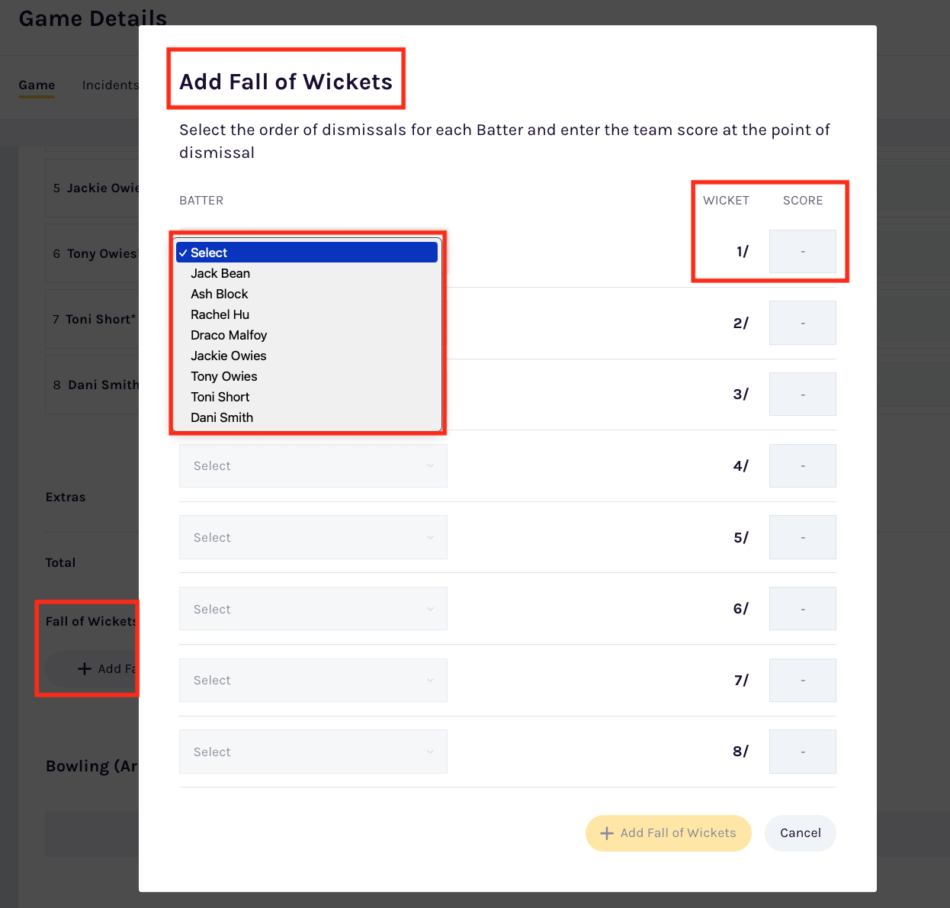Click the chevron on wicket 7 batter select

pos(430,681)
